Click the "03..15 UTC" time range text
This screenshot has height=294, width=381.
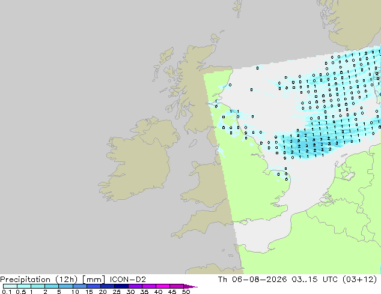point(315,280)
